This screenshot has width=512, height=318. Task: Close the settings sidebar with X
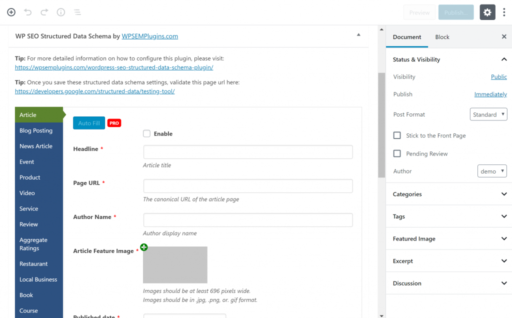click(x=503, y=37)
